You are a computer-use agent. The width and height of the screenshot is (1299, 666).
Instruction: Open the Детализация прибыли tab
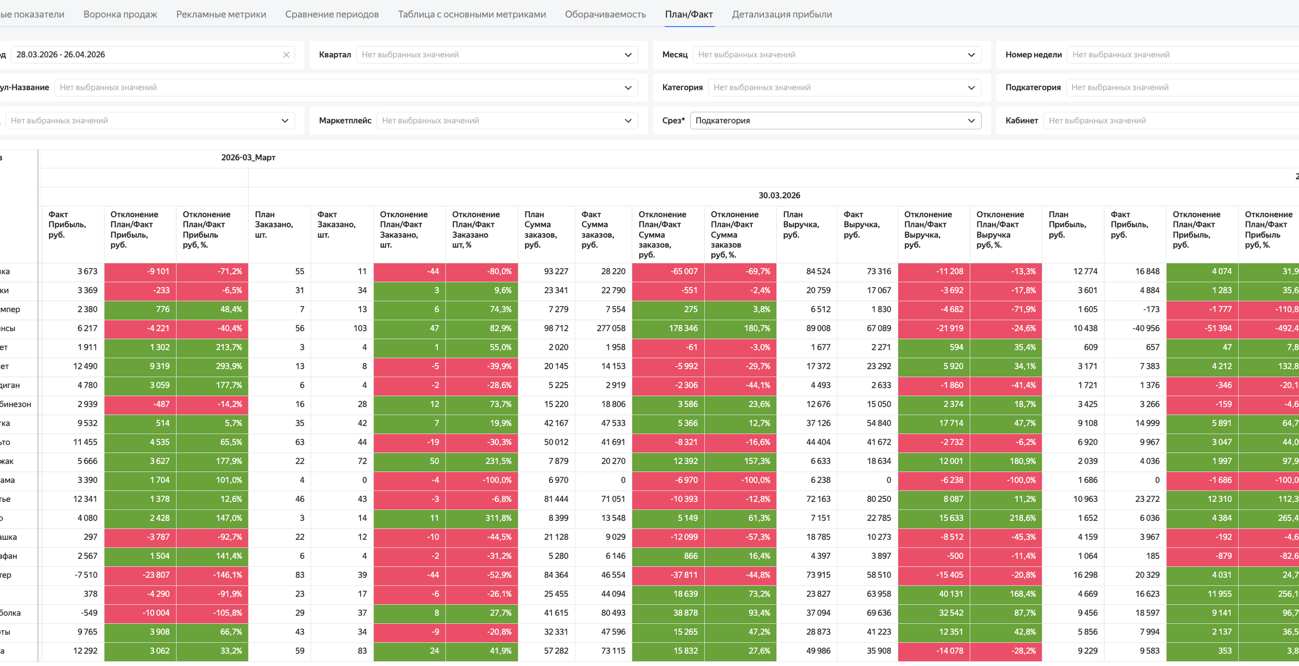pyautogui.click(x=782, y=15)
